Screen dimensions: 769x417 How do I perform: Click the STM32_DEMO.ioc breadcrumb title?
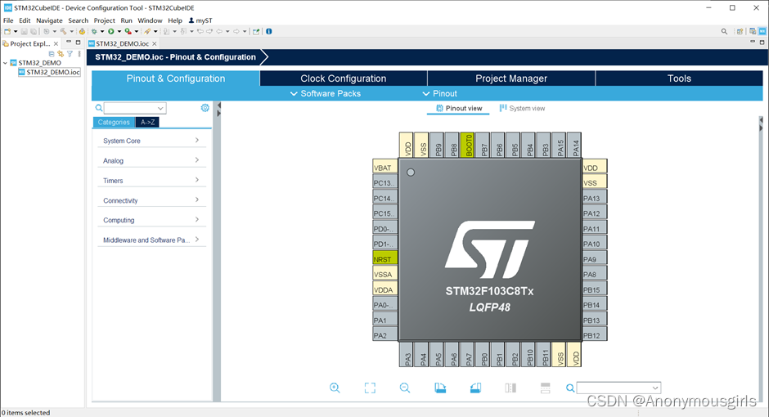coord(176,57)
